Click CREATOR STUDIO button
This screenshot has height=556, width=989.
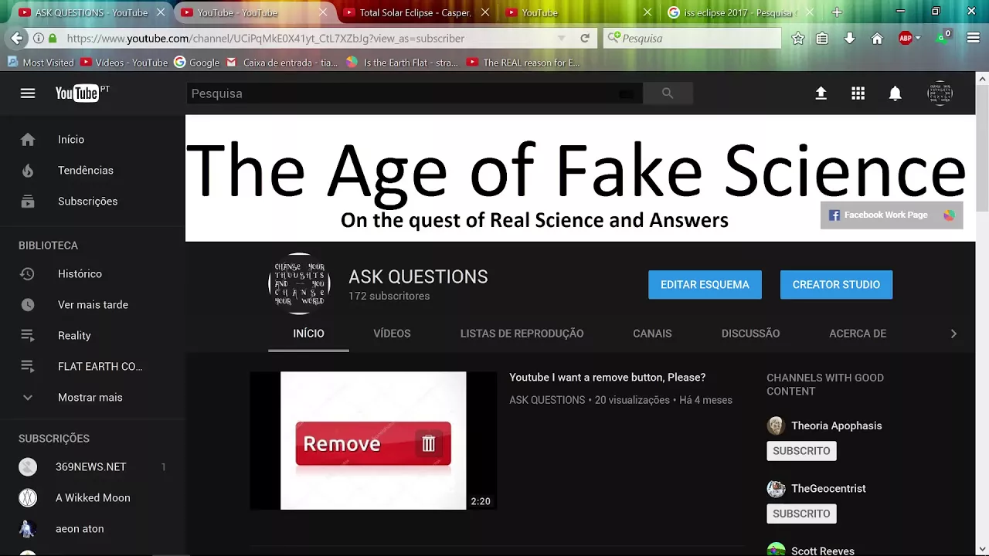(x=836, y=285)
